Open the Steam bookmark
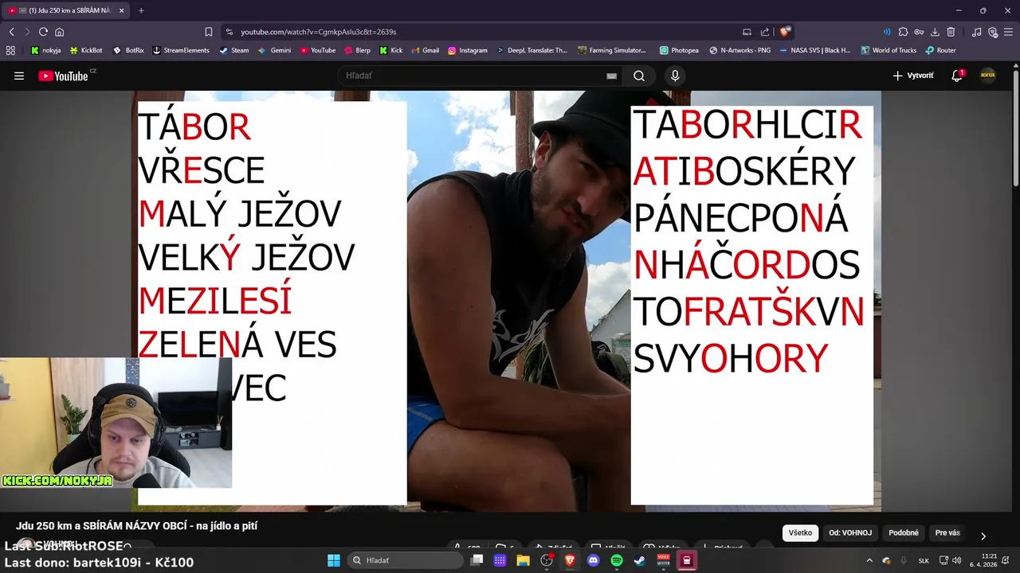The height and width of the screenshot is (573, 1020). click(234, 50)
